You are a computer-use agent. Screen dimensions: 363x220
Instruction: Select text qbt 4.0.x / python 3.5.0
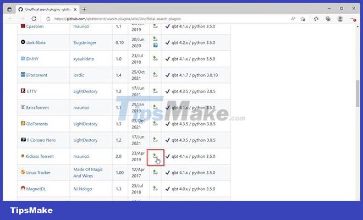193,189
